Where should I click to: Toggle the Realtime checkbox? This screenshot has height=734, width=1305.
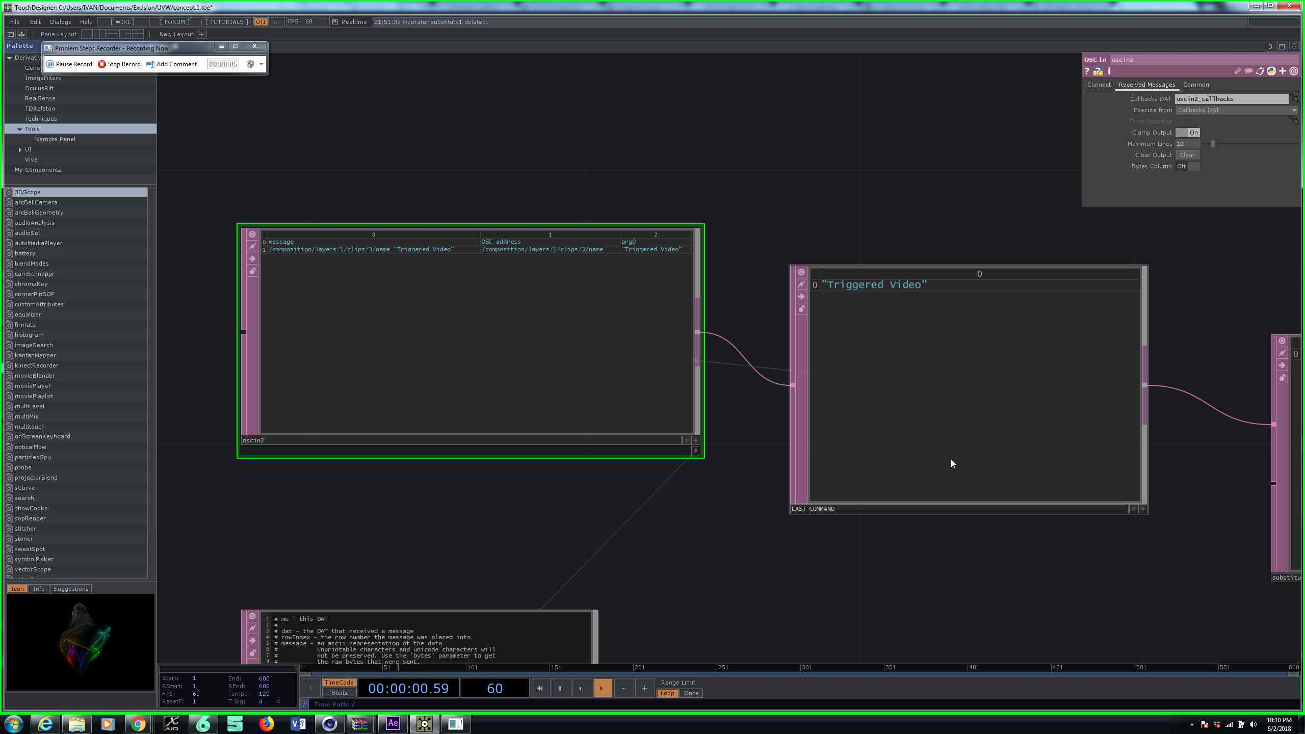pos(335,22)
